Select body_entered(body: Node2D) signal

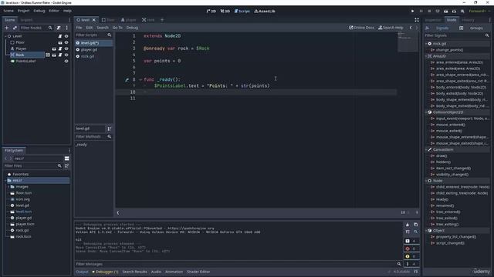click(461, 87)
